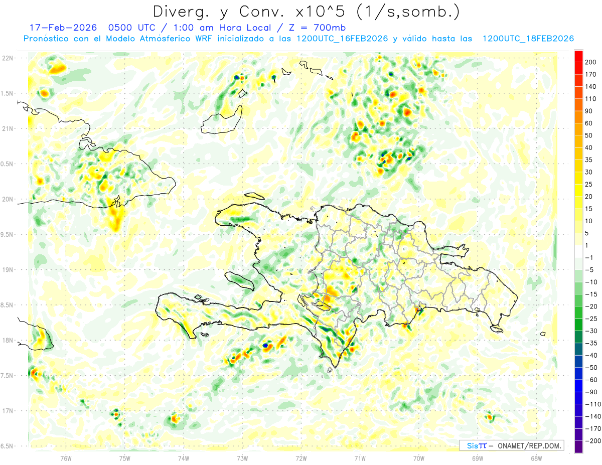Click the purple bottom segment of the colorbar
The width and height of the screenshot is (602, 465).
click(578, 447)
